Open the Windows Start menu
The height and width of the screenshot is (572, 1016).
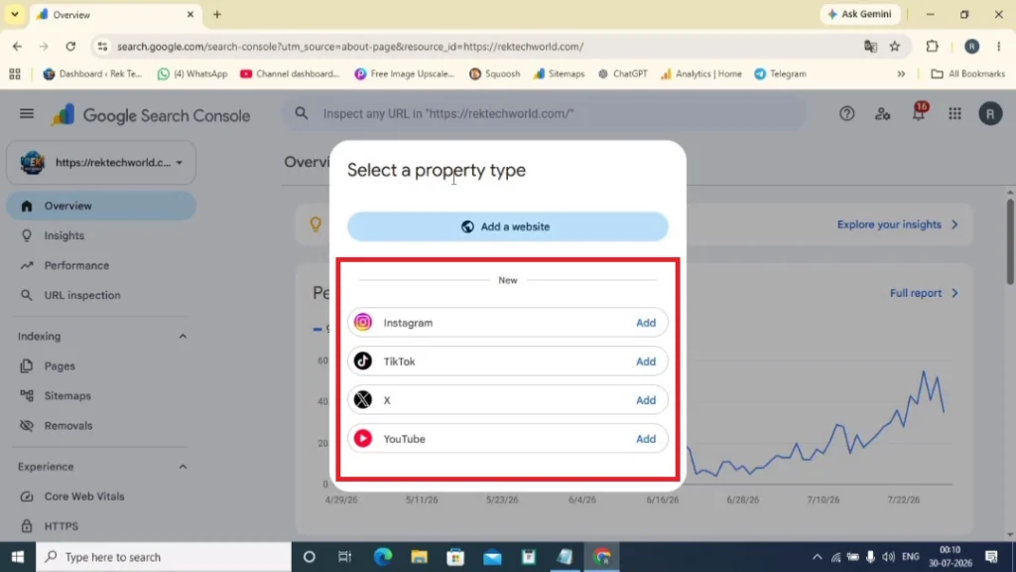pyautogui.click(x=18, y=557)
